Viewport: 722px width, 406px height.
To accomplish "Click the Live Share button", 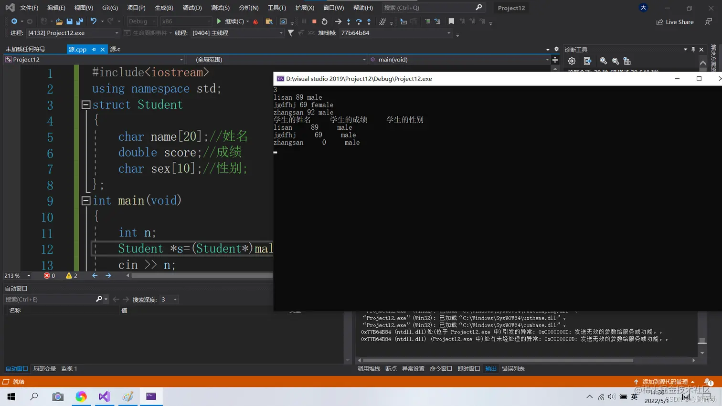I will [x=675, y=22].
